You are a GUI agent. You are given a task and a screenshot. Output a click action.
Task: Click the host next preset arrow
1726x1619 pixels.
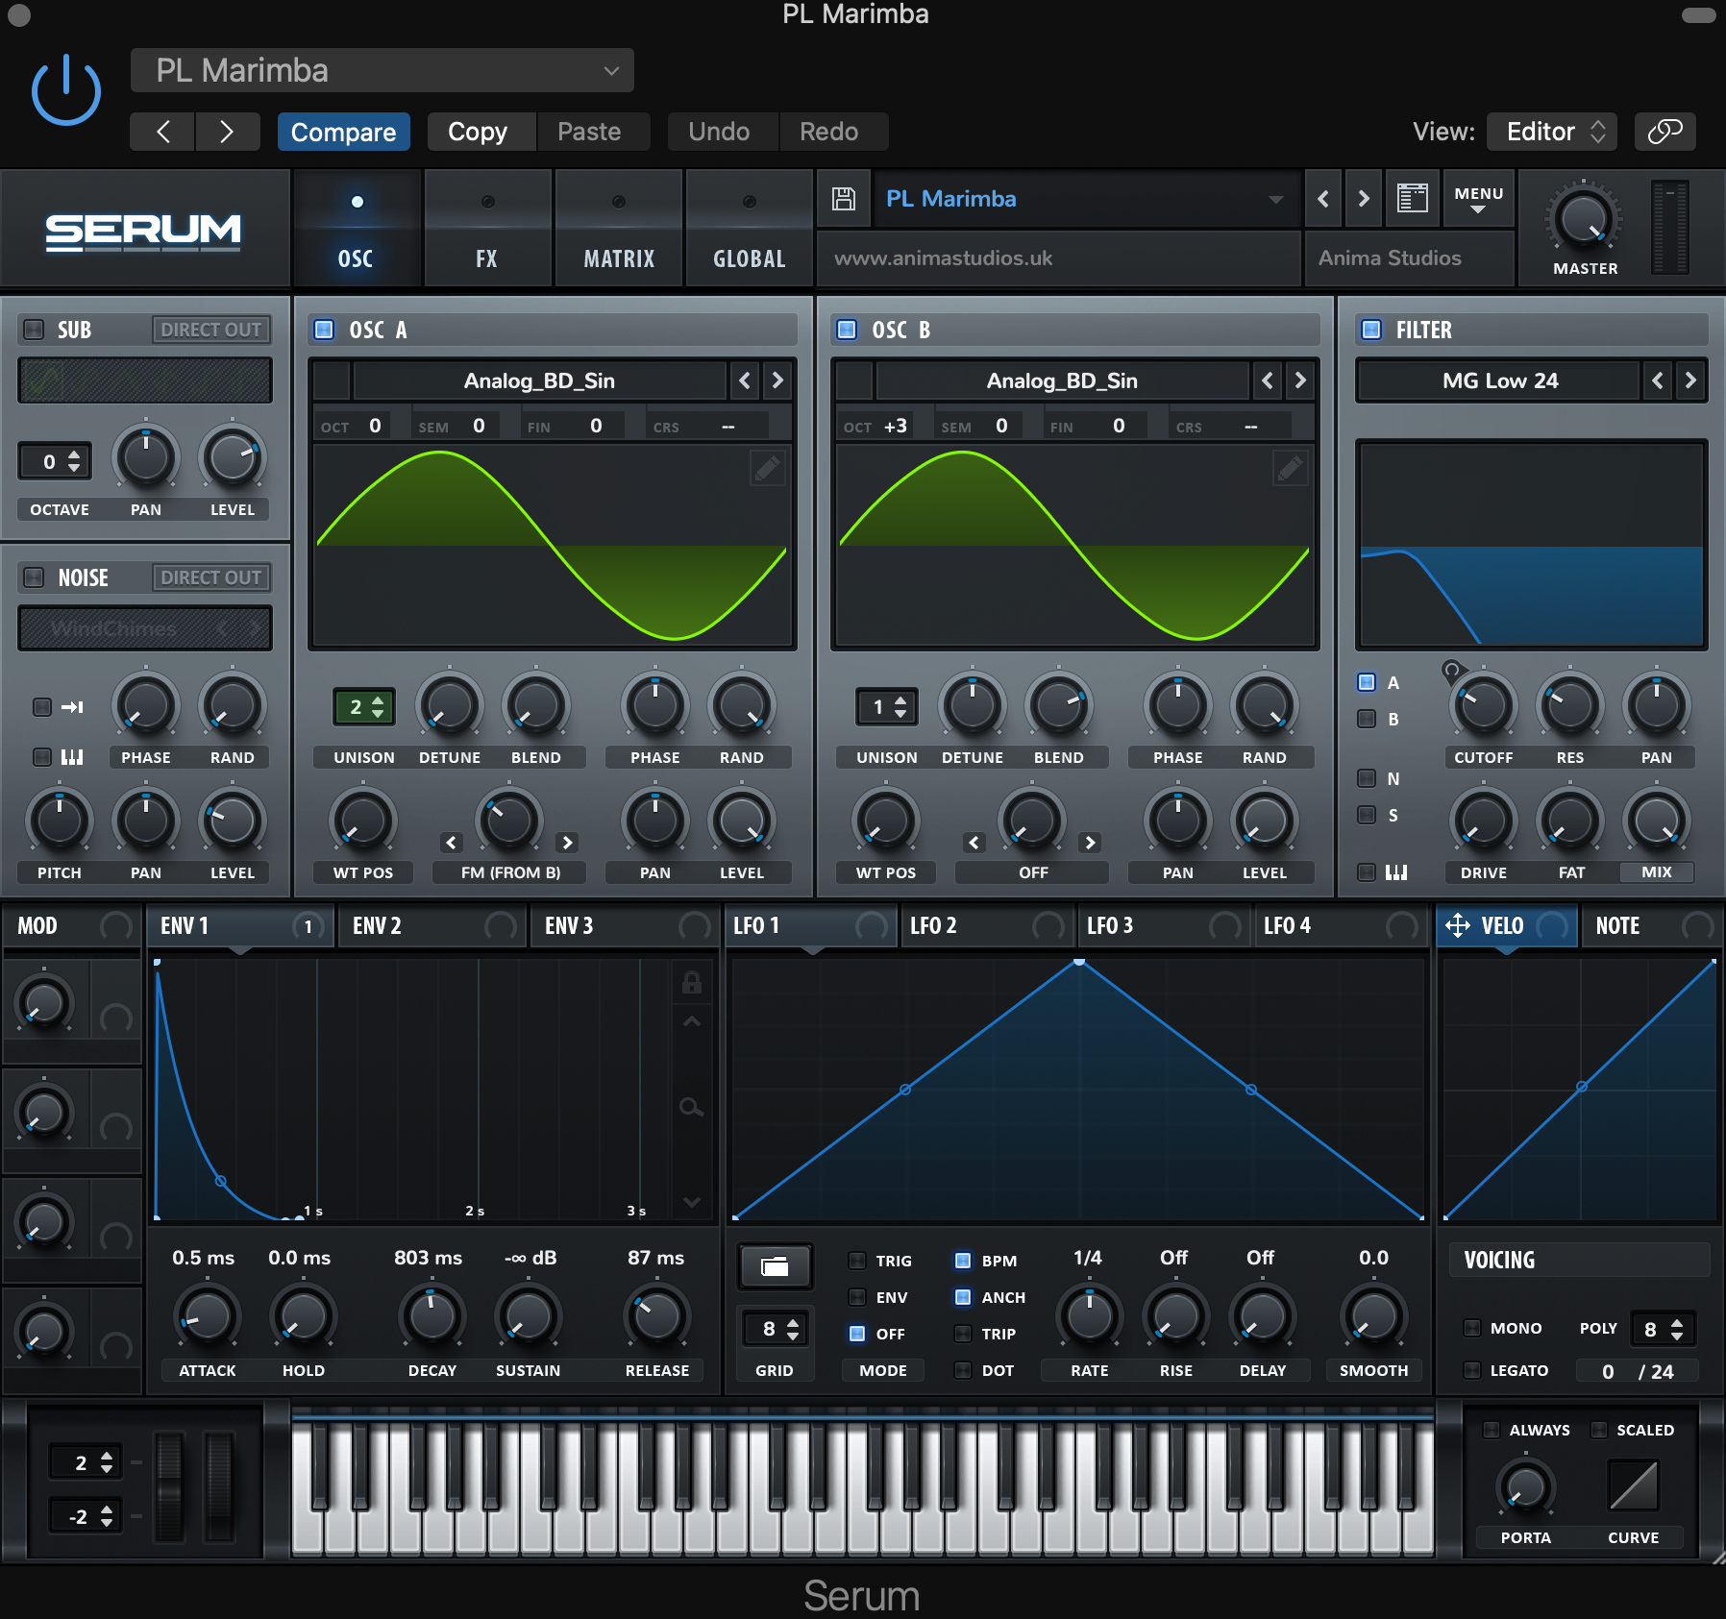tap(227, 132)
